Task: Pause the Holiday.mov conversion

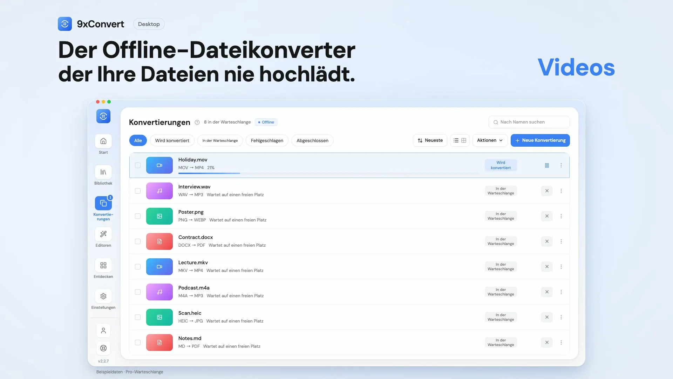Action: [x=547, y=165]
